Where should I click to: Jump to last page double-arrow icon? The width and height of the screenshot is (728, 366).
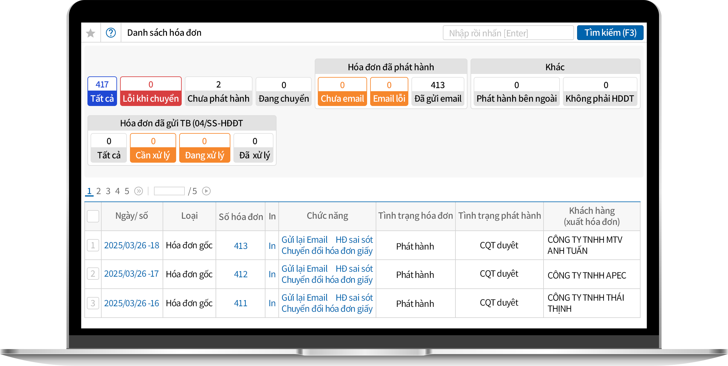(x=139, y=191)
